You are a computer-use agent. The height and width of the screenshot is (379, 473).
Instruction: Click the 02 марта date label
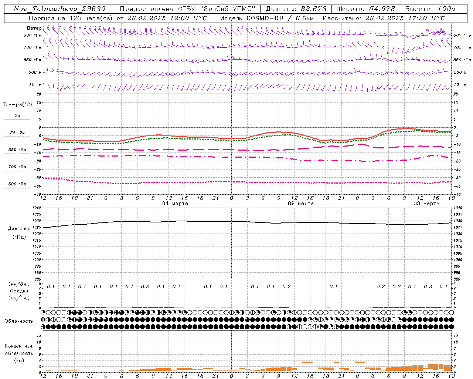301,204
